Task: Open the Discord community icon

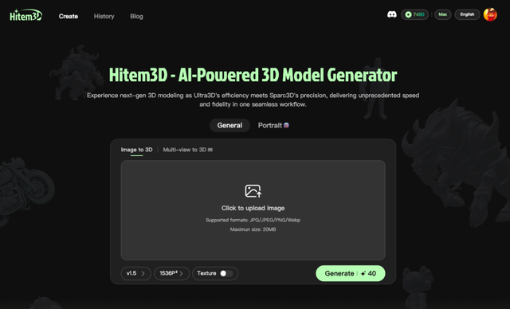Action: click(391, 14)
